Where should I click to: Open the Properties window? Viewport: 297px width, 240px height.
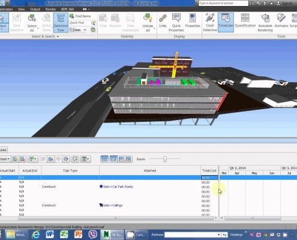(x=193, y=20)
